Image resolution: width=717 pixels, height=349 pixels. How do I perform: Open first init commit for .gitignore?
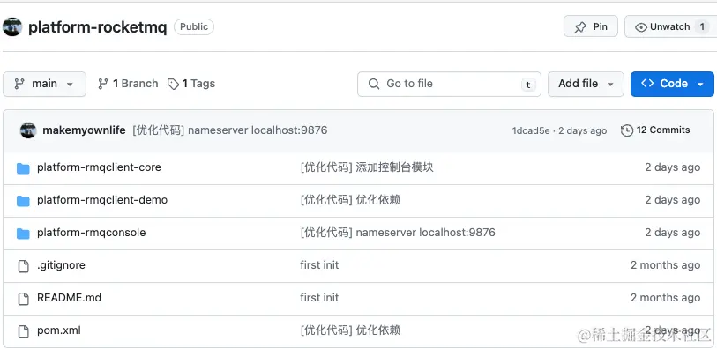319,265
